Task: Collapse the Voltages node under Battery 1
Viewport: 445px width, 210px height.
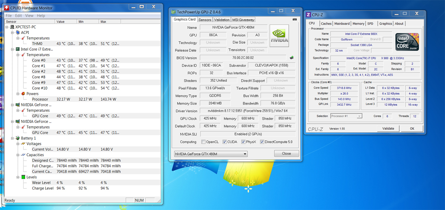Action: coord(18,144)
